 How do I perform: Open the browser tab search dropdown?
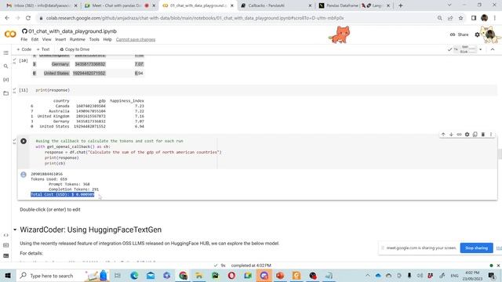coord(449,5)
